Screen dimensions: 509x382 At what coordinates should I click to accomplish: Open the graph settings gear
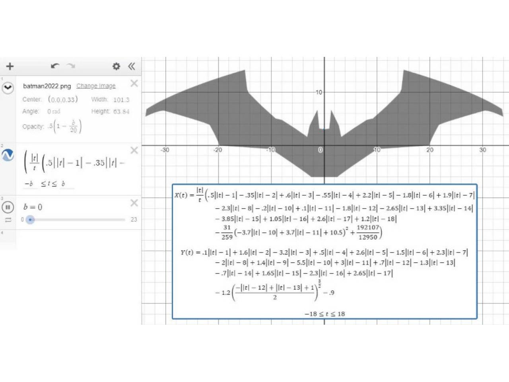[116, 66]
